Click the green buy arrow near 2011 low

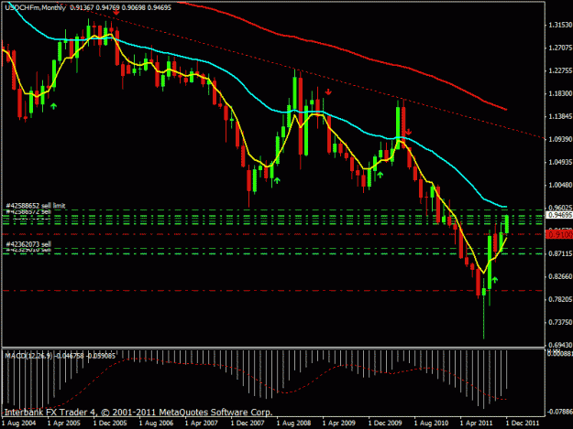coord(495,280)
